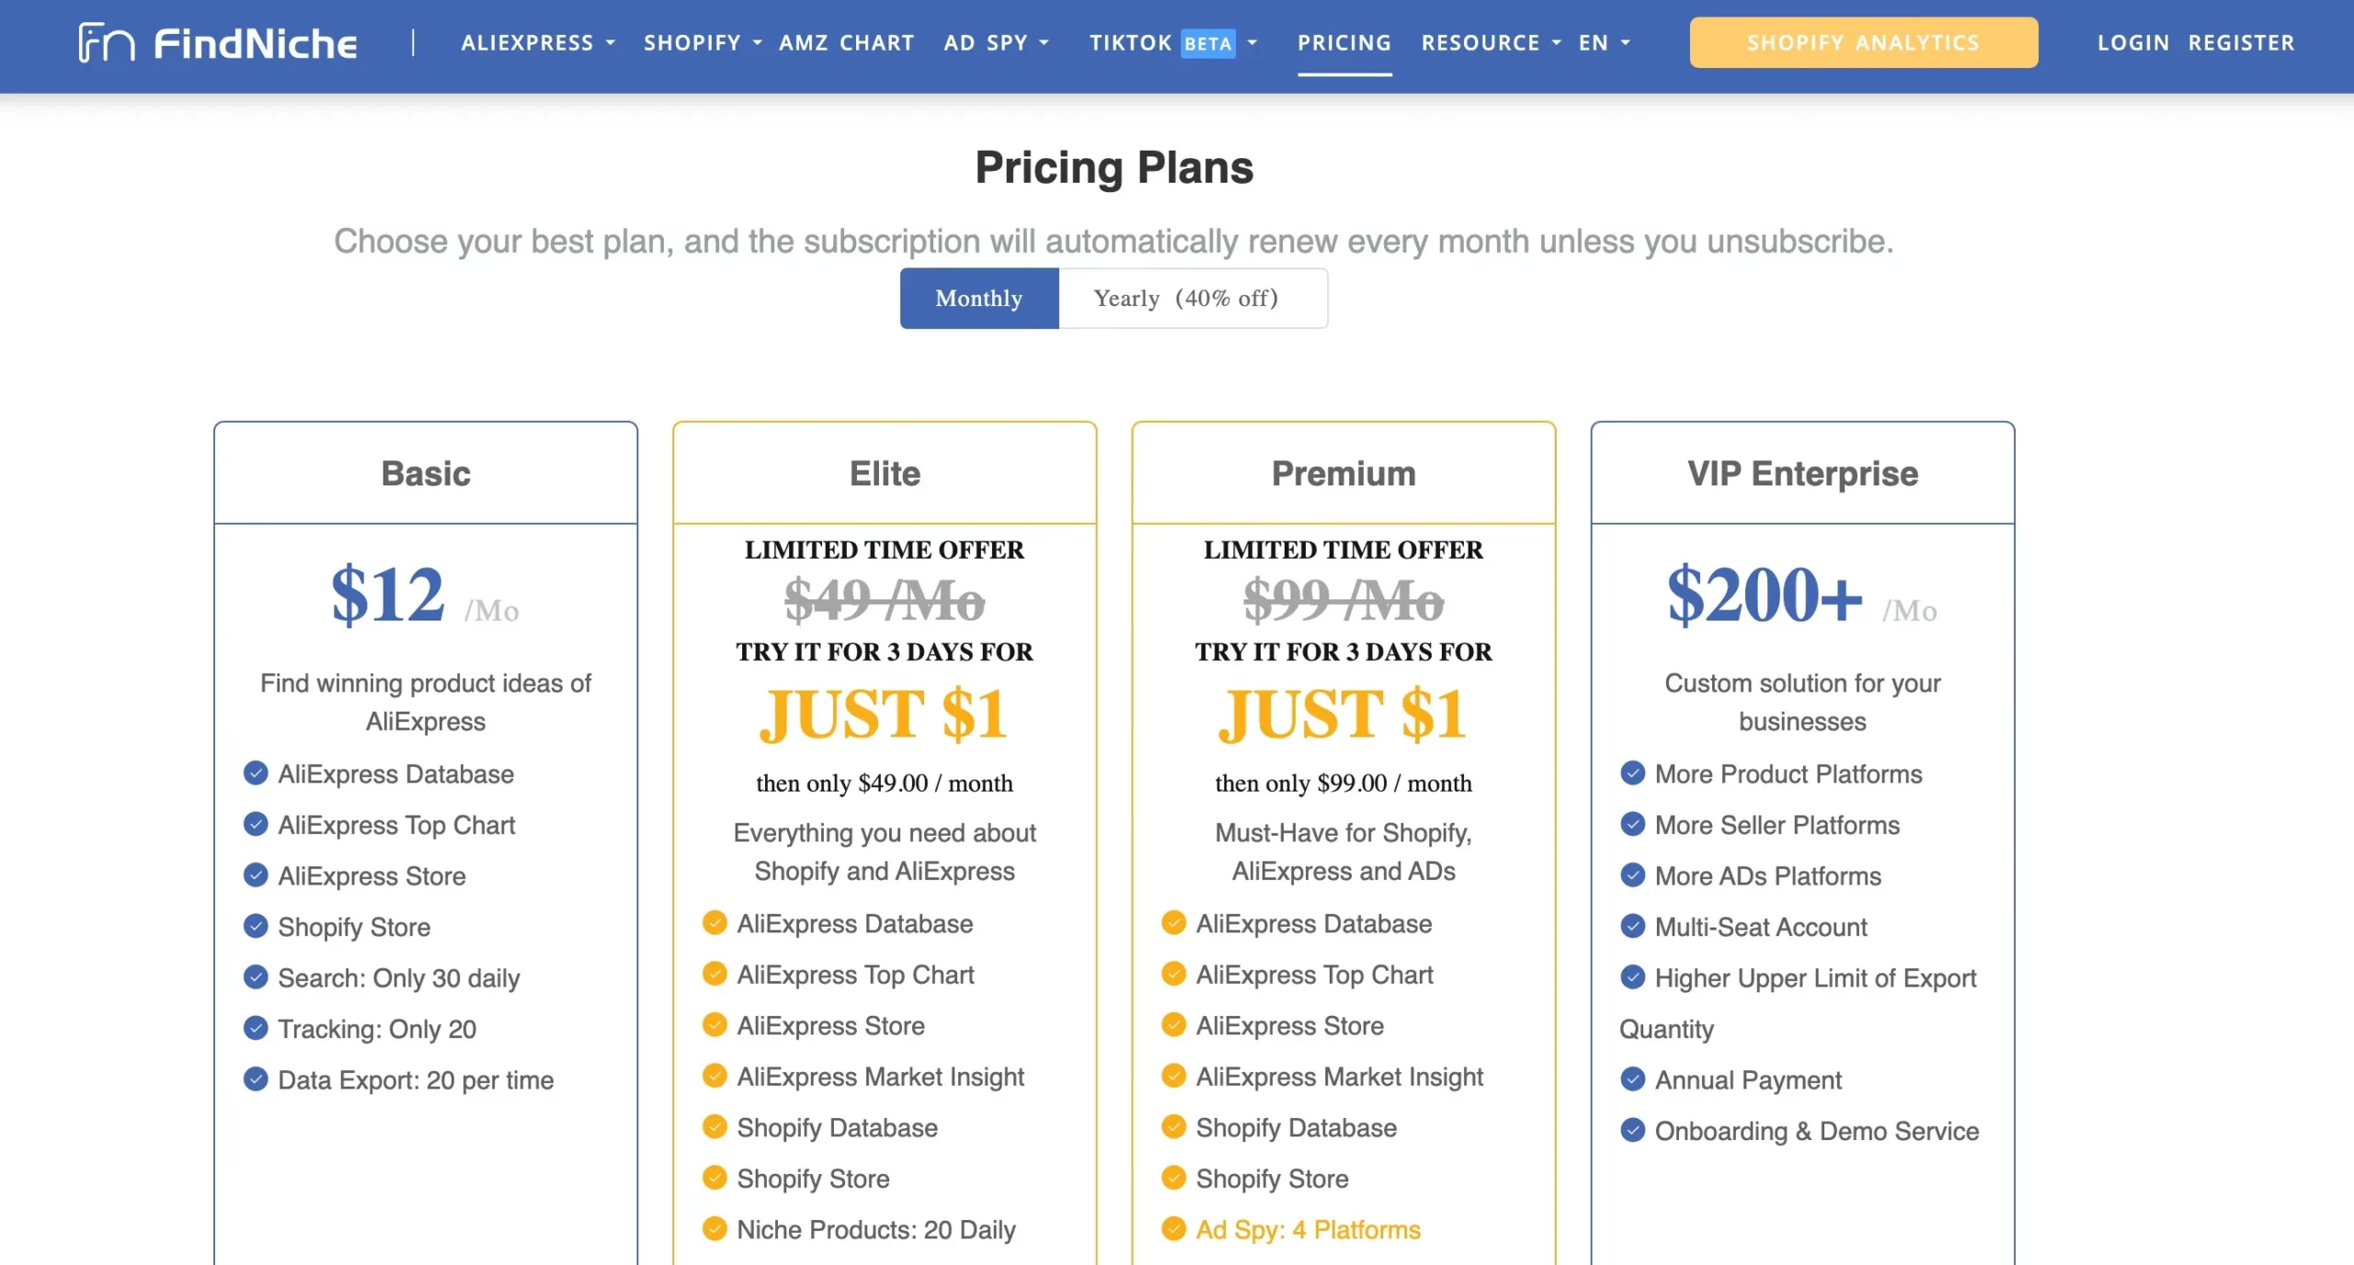
Task: Expand the AliExpress navigation dropdown
Action: point(538,42)
